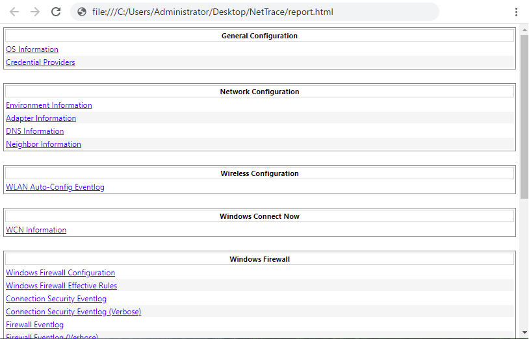
Task: Open the Connection Security Eventlog link
Action: point(56,299)
